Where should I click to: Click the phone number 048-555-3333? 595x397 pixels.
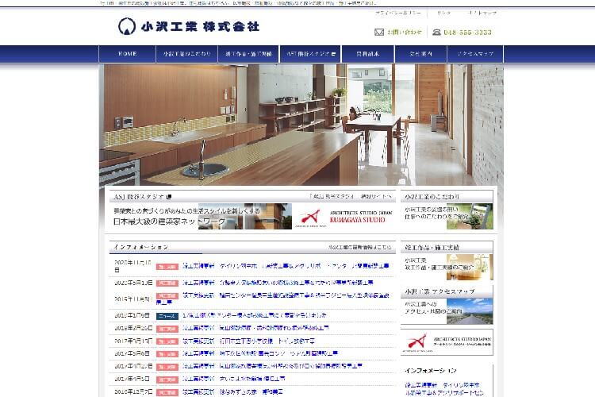coord(467,33)
